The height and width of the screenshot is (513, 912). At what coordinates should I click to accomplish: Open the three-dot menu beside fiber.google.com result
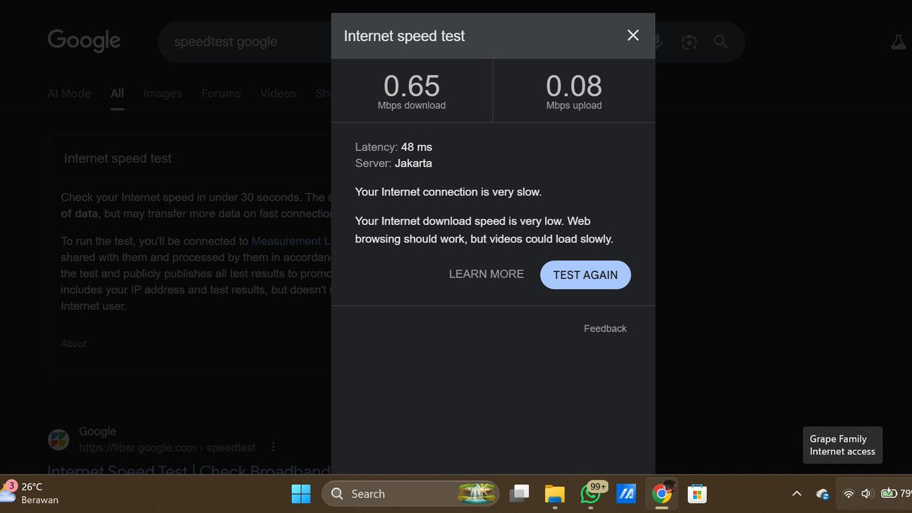click(x=274, y=448)
